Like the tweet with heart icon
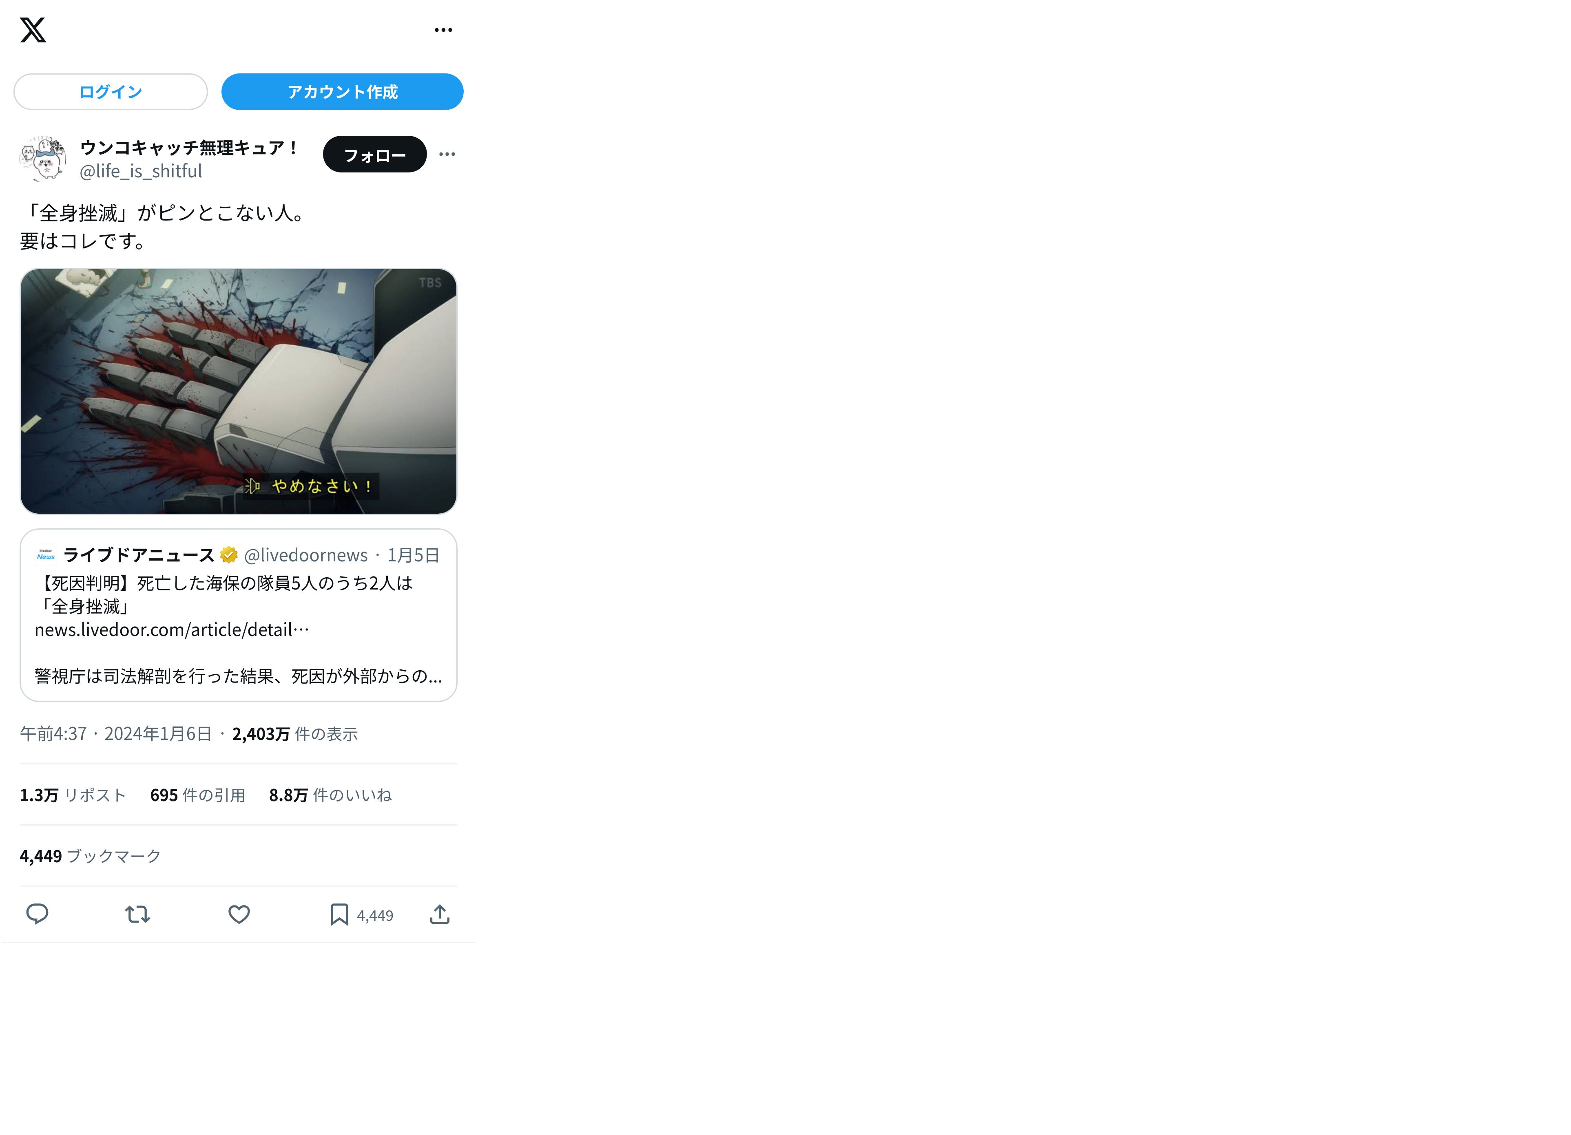Viewport: 1571px width, 1135px height. coord(239,915)
